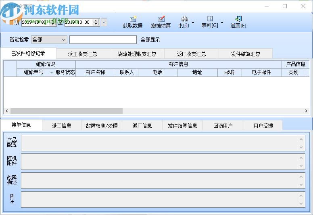Open the date range preset dropdown

(x=104, y=22)
